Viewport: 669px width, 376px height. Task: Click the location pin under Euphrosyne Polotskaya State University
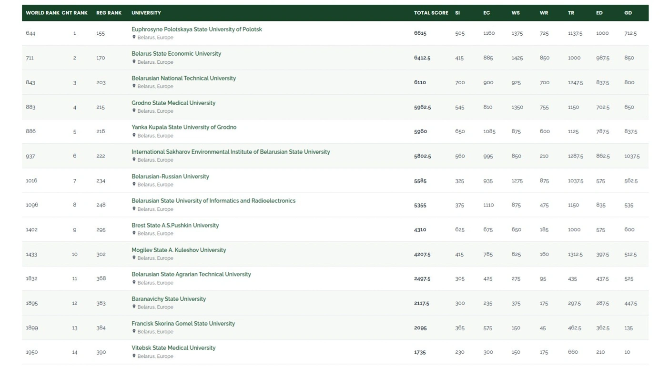click(134, 37)
